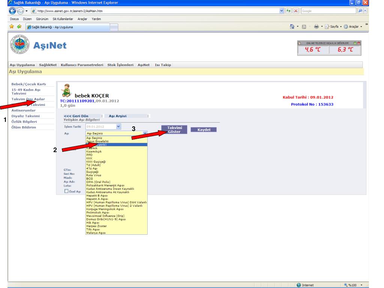Viewport: 384px width, 288px height.
Task: Open a new blank browser tab
Action: click(x=114, y=27)
